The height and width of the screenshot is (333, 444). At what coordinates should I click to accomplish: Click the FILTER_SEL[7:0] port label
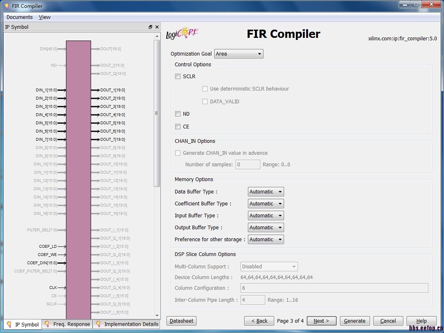click(42, 230)
